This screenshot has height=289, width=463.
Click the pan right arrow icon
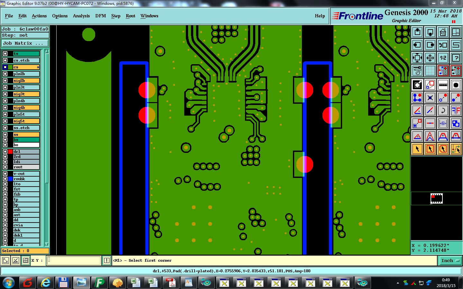click(x=430, y=45)
